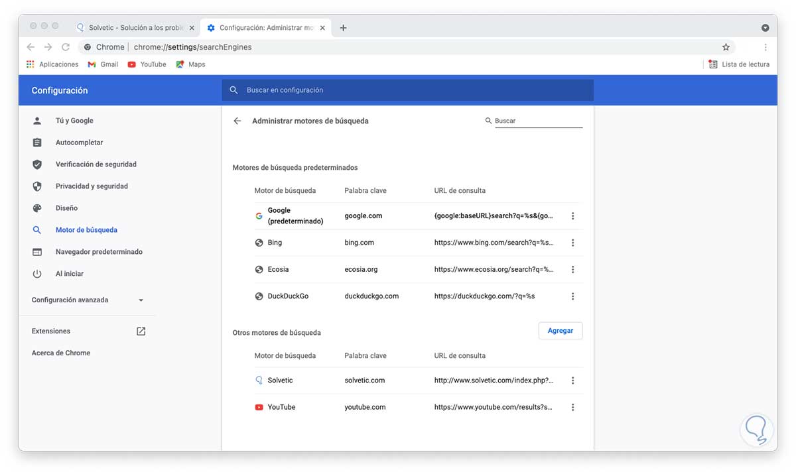Open the Chrome three-dot menu
This screenshot has height=474, width=796.
[765, 47]
